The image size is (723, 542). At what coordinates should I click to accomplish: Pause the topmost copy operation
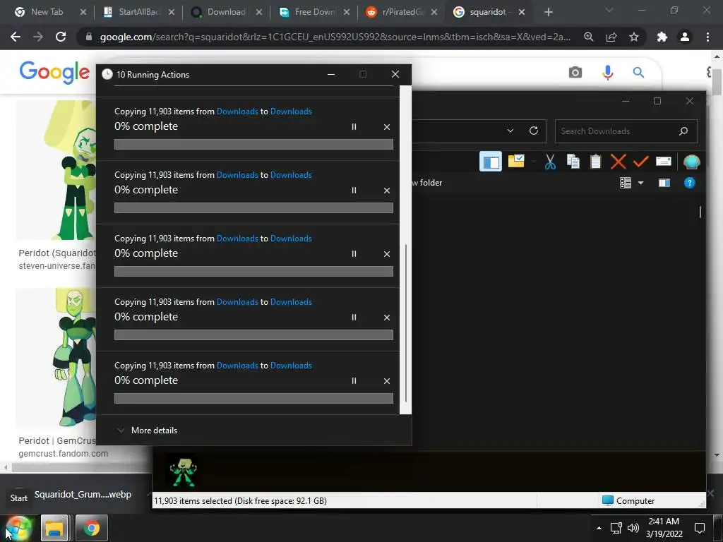354,127
